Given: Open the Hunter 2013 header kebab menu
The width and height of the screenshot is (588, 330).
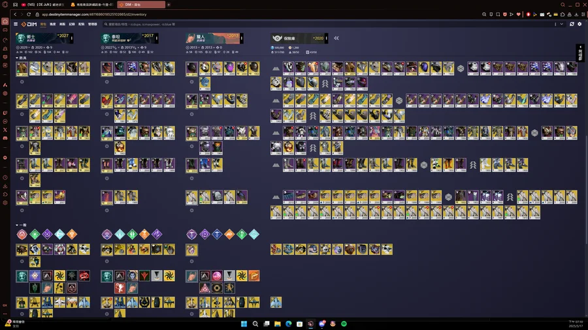Looking at the screenshot, I should (x=242, y=38).
